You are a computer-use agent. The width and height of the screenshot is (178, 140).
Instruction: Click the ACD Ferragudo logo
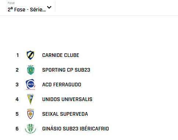pos(30,85)
